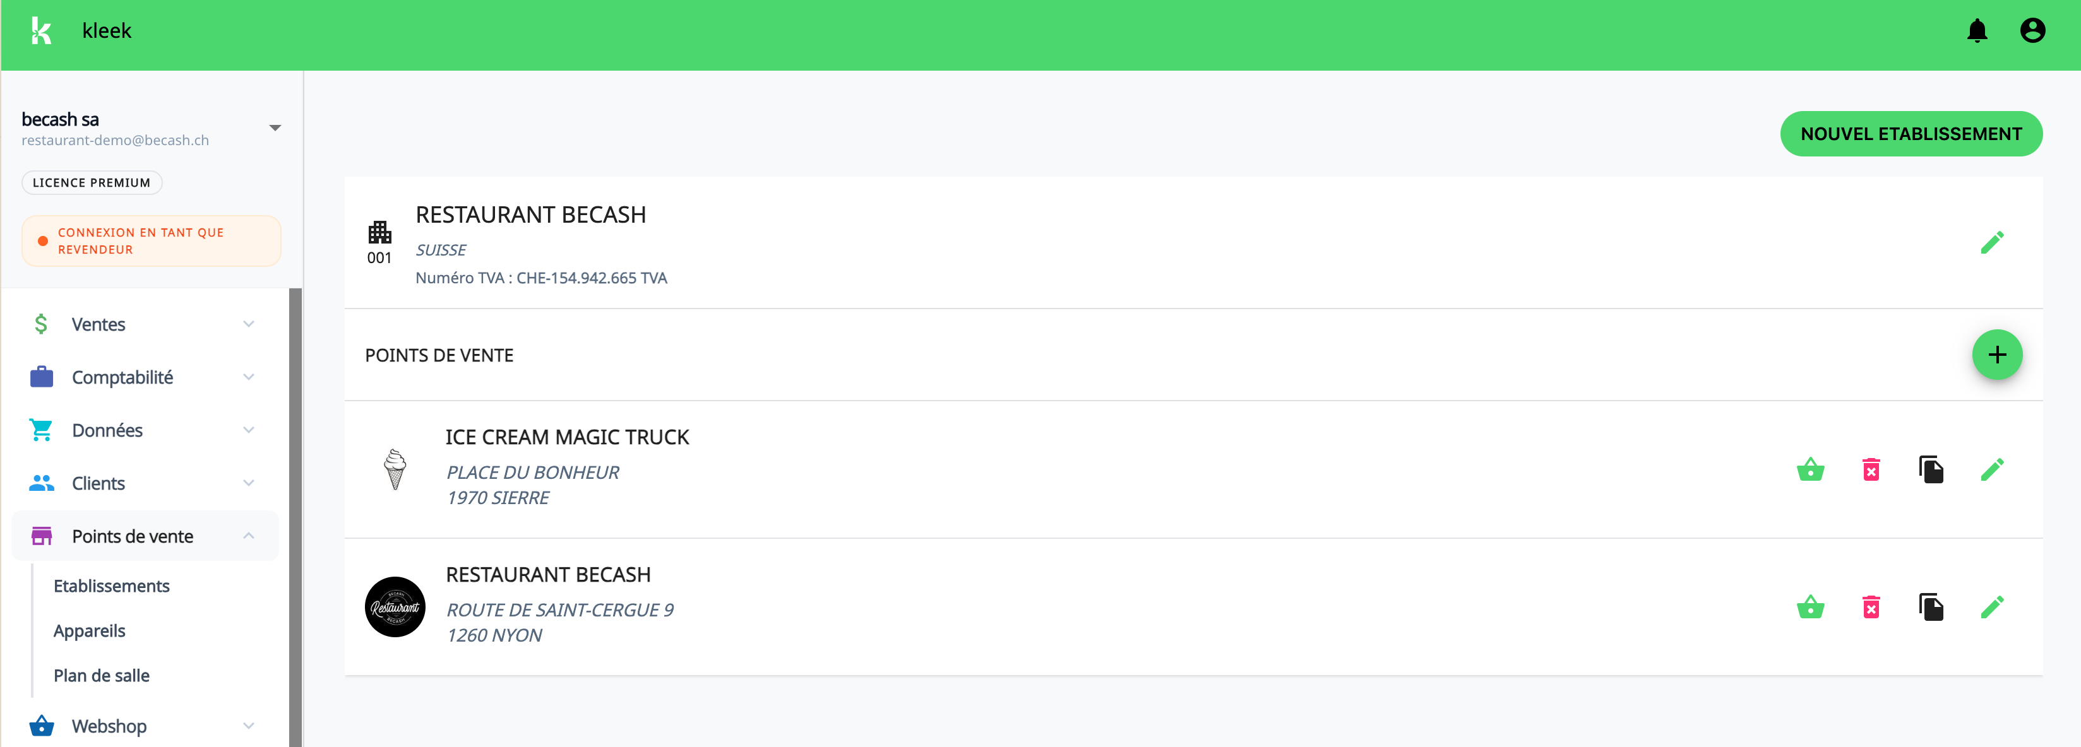
Task: Delete the Restaurant Becash Nyon point of sale
Action: tap(1871, 606)
